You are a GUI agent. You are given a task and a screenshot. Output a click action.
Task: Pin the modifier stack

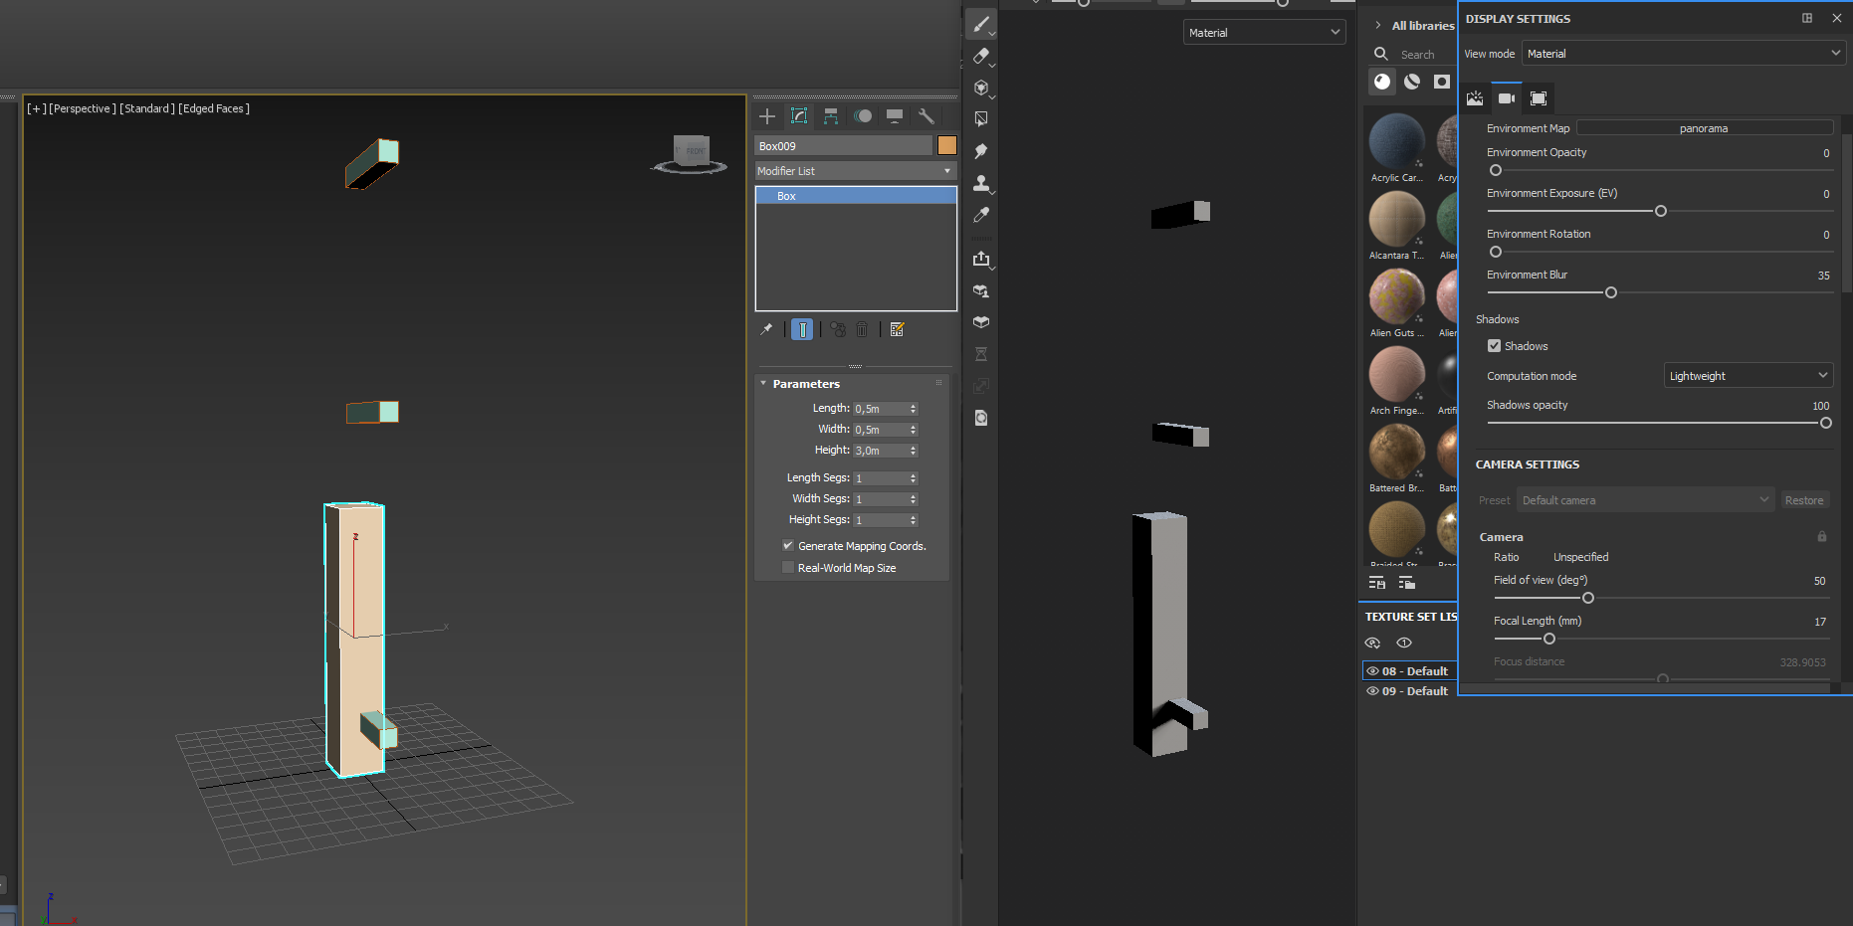(x=766, y=329)
